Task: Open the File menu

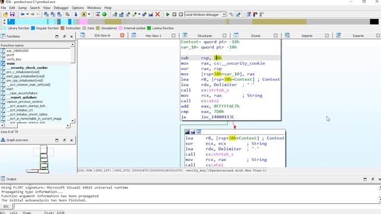Action: click(4, 8)
